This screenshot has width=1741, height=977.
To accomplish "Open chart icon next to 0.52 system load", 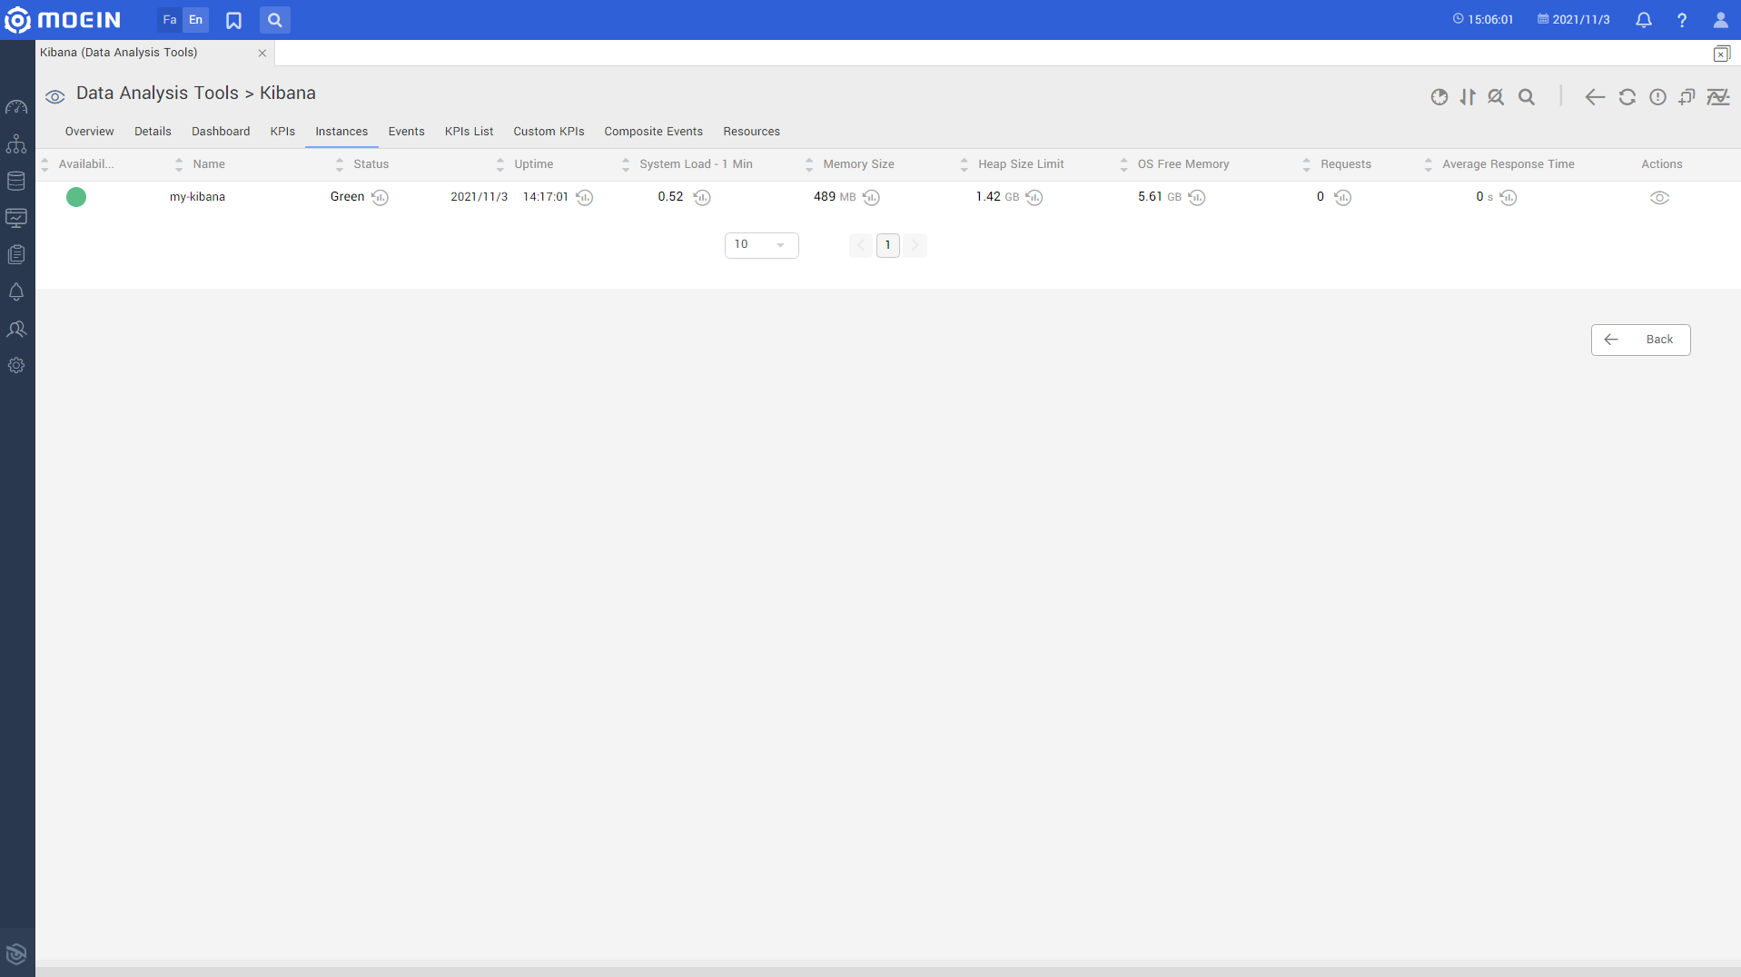I will (x=701, y=197).
